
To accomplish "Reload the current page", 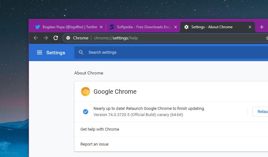I will pos(56,38).
